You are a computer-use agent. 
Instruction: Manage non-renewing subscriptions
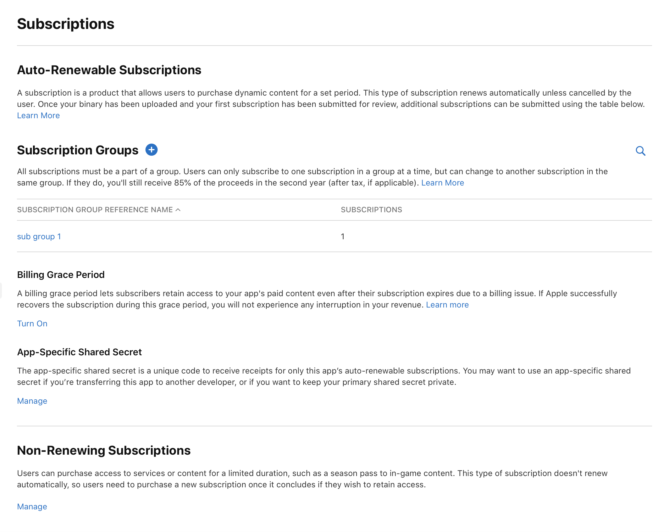(x=32, y=506)
